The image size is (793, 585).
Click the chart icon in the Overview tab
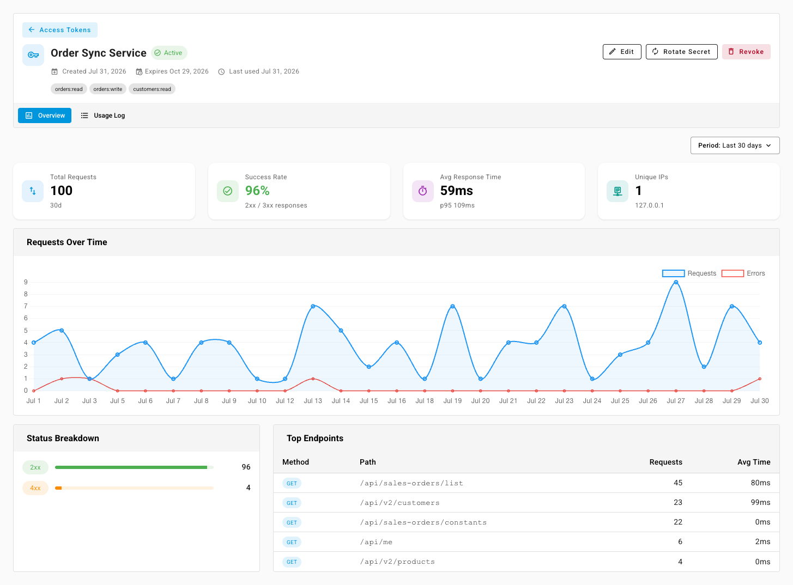click(x=29, y=115)
